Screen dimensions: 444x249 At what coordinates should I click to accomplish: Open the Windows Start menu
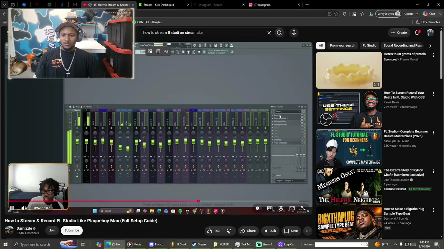pyautogui.click(x=5, y=245)
